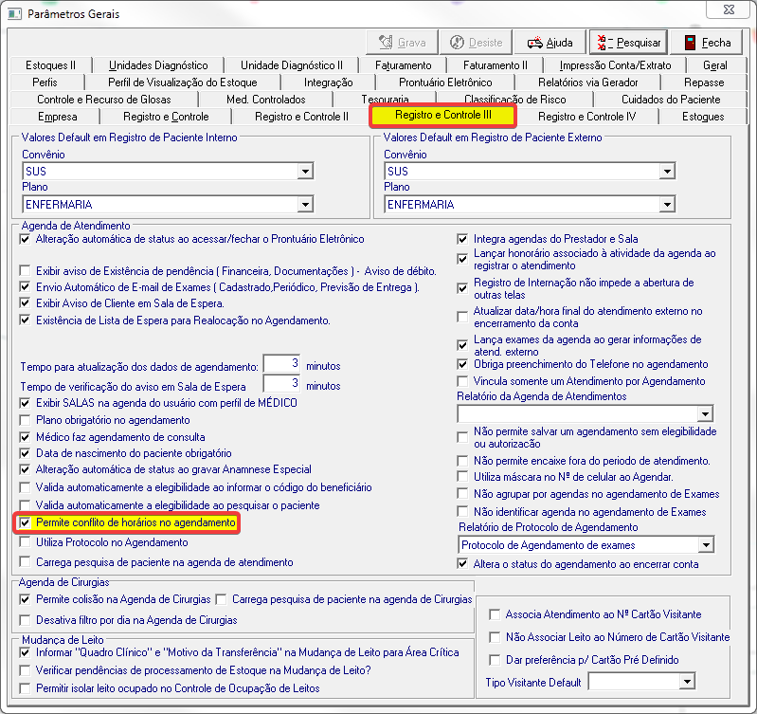Image resolution: width=757 pixels, height=714 pixels.
Task: Click the verificação do aviso Sala de Espera minutes field
Action: click(281, 384)
